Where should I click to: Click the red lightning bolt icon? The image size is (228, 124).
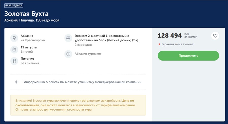(159, 44)
